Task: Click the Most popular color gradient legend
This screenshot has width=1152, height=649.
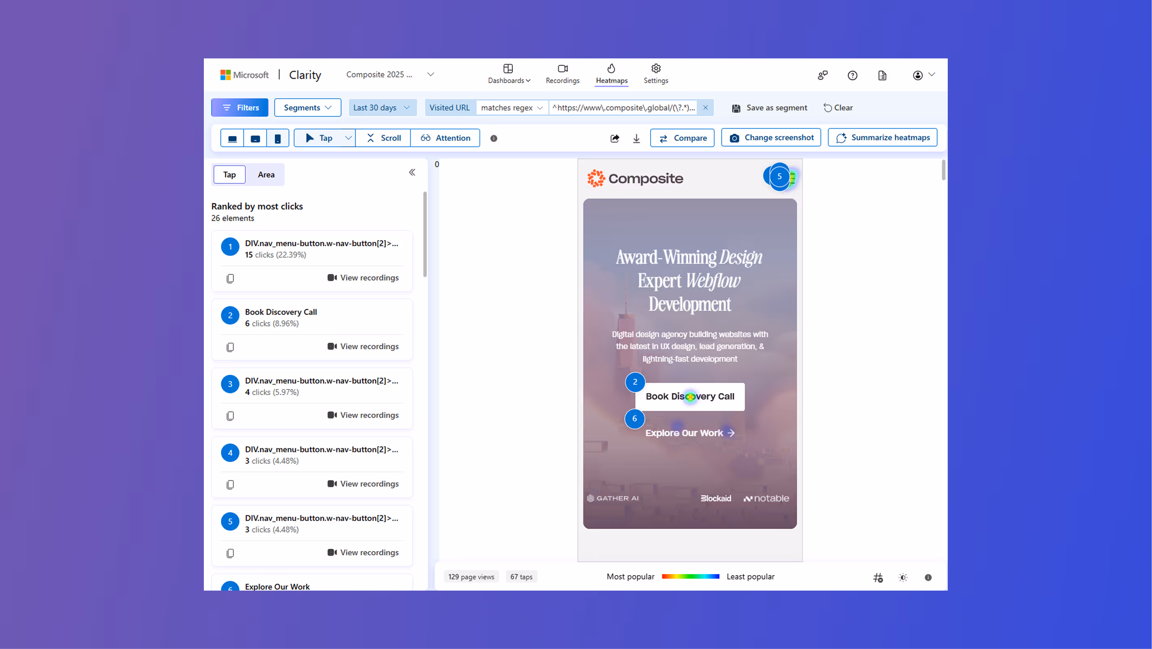Action: (691, 577)
